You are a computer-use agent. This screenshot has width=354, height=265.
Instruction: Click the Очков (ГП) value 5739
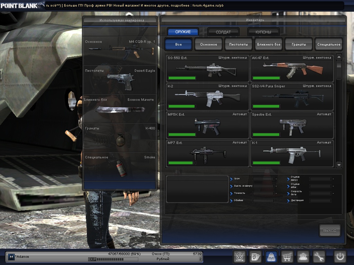[197, 254]
